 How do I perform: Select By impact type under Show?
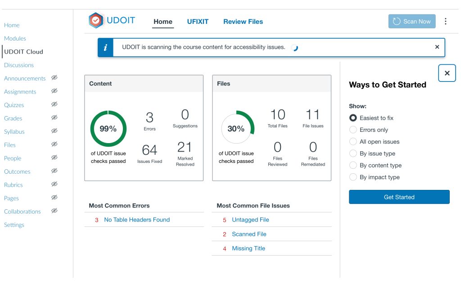pyautogui.click(x=353, y=177)
